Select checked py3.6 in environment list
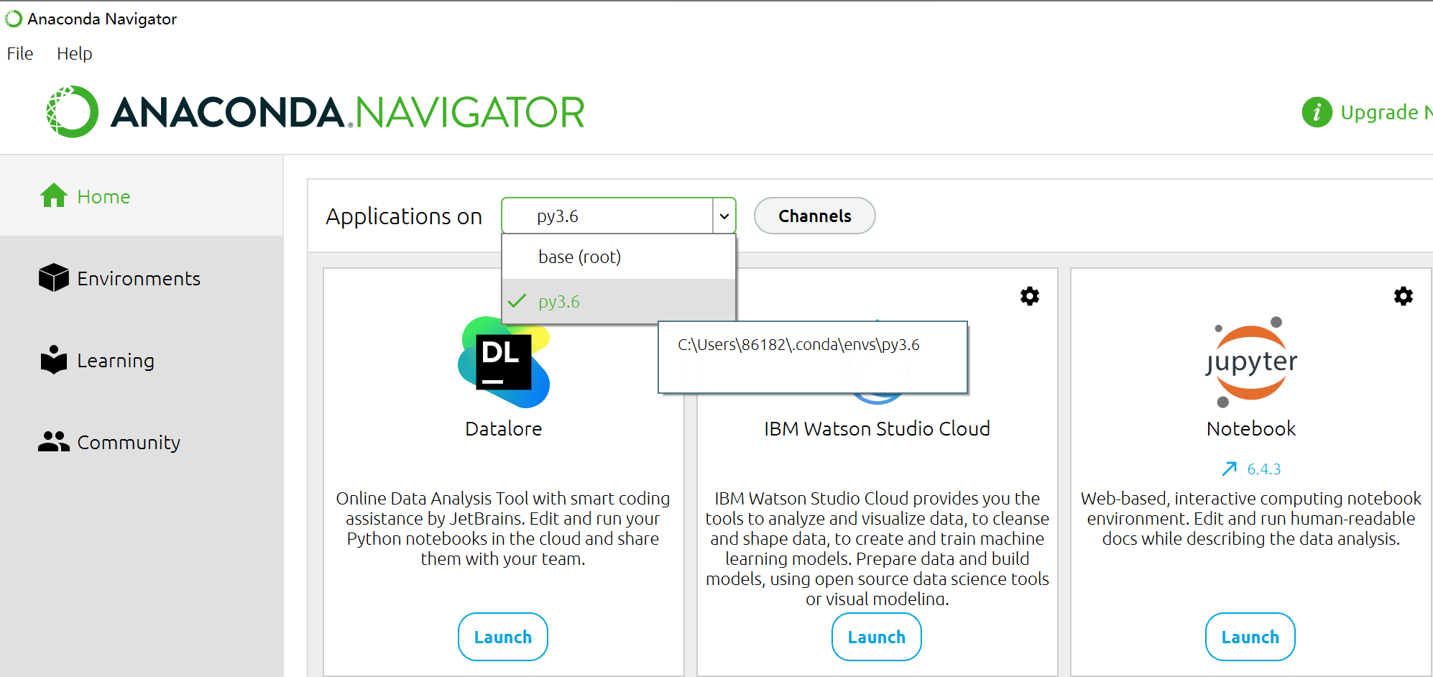The image size is (1433, 677). click(x=619, y=301)
